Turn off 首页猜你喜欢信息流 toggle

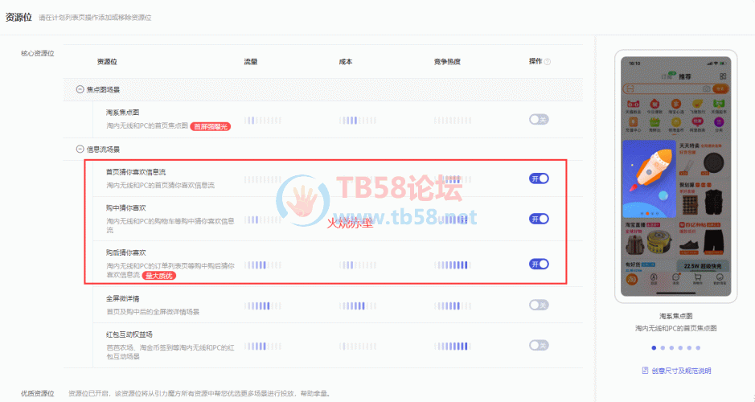pos(539,178)
